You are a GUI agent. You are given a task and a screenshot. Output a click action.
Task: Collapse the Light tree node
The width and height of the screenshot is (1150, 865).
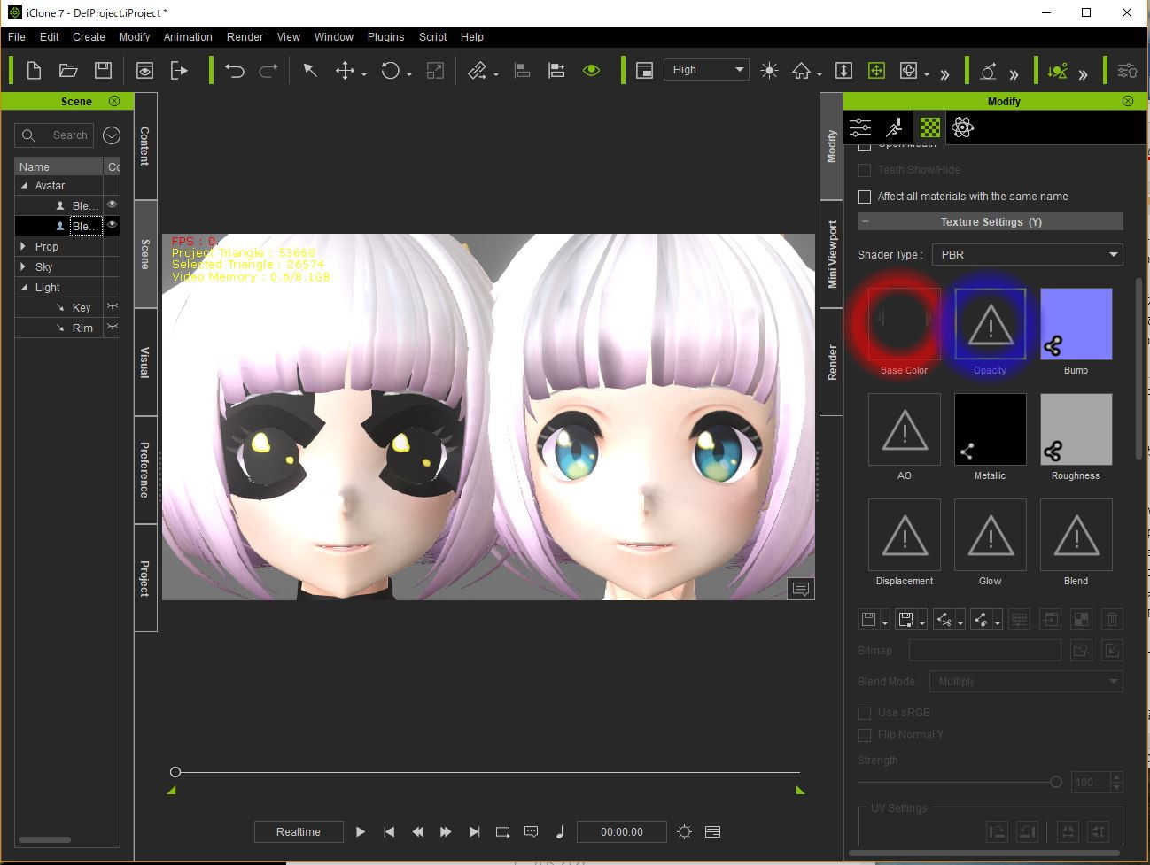(24, 288)
